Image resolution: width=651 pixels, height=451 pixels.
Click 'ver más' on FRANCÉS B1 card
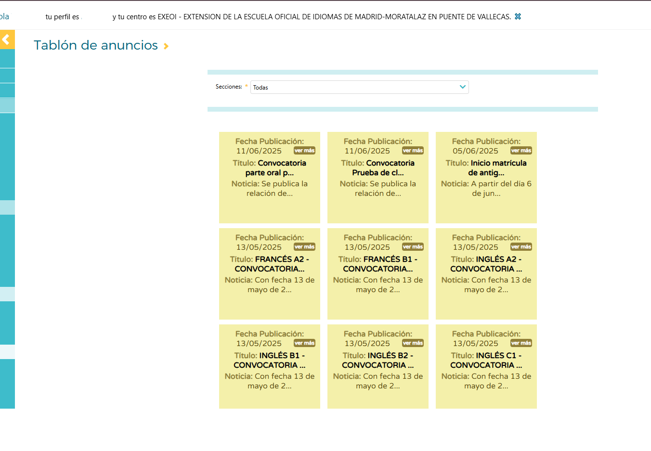(413, 247)
